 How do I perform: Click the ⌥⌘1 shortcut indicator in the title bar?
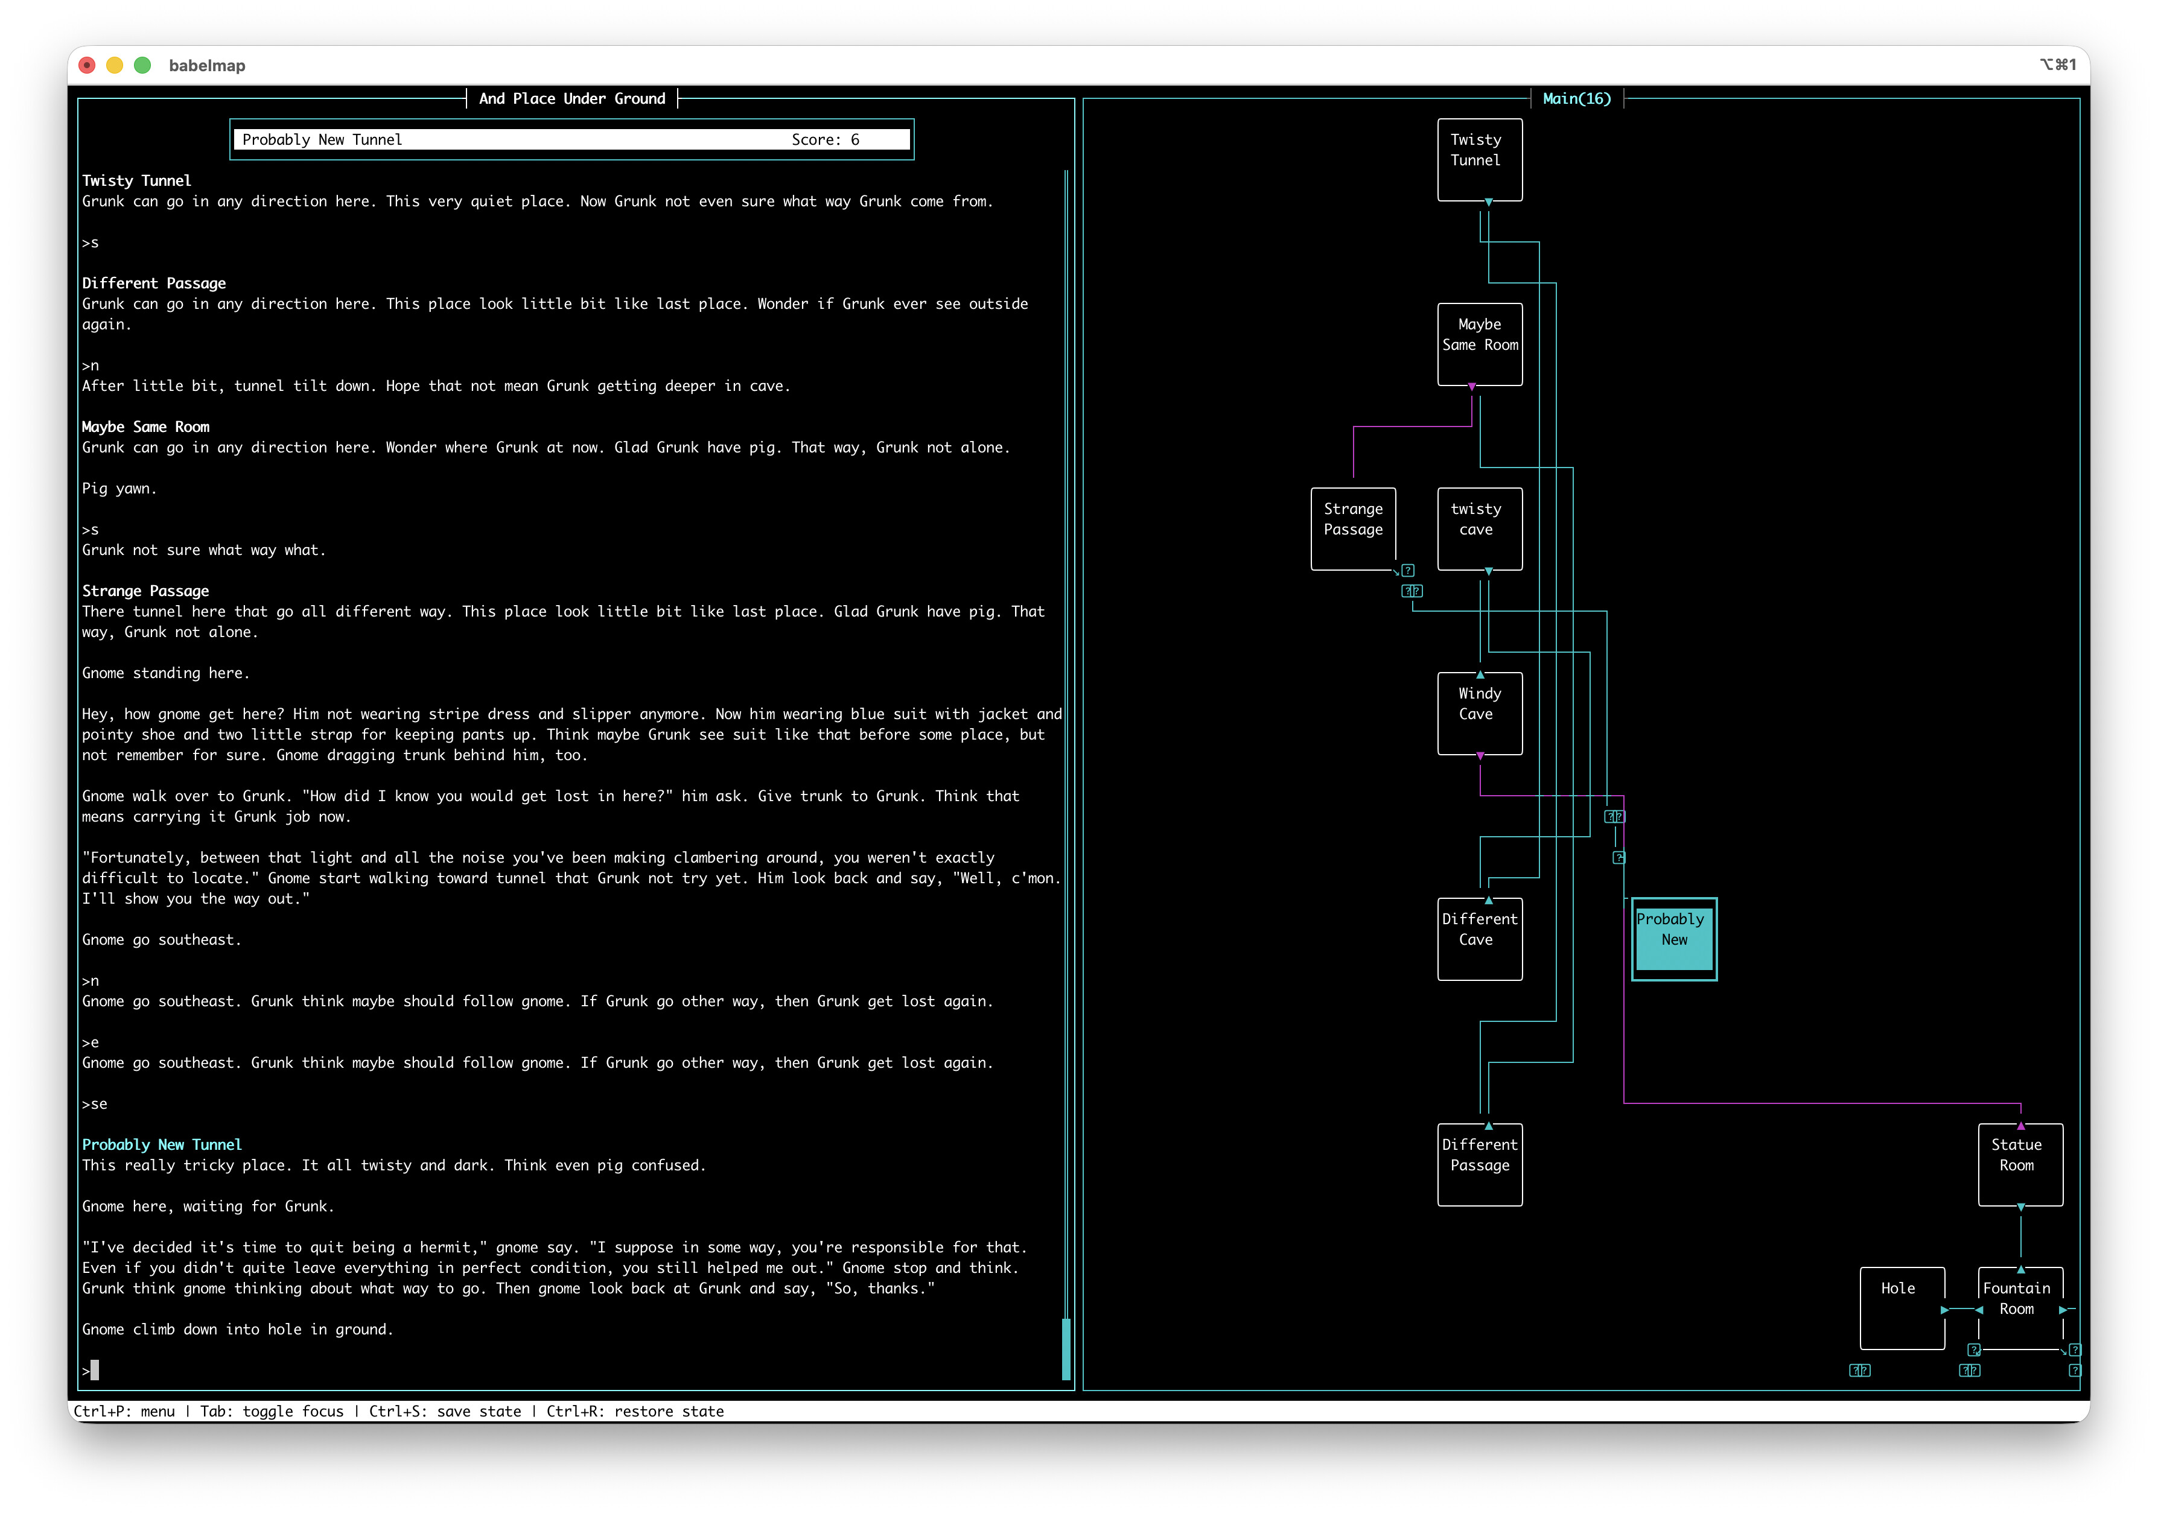click(x=2057, y=64)
